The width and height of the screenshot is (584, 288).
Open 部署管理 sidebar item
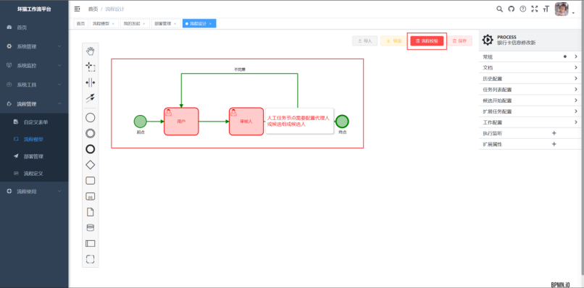[34, 156]
